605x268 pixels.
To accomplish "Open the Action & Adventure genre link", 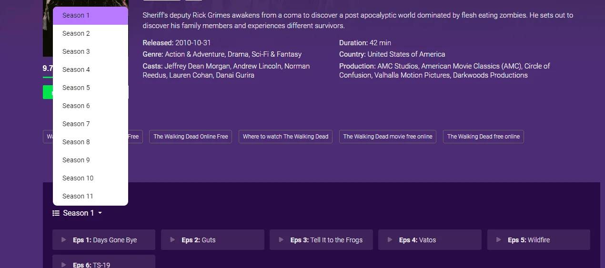I will [x=194, y=54].
